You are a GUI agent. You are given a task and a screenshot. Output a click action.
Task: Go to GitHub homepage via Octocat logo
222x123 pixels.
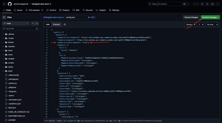pyautogui.click(x=10, y=4)
